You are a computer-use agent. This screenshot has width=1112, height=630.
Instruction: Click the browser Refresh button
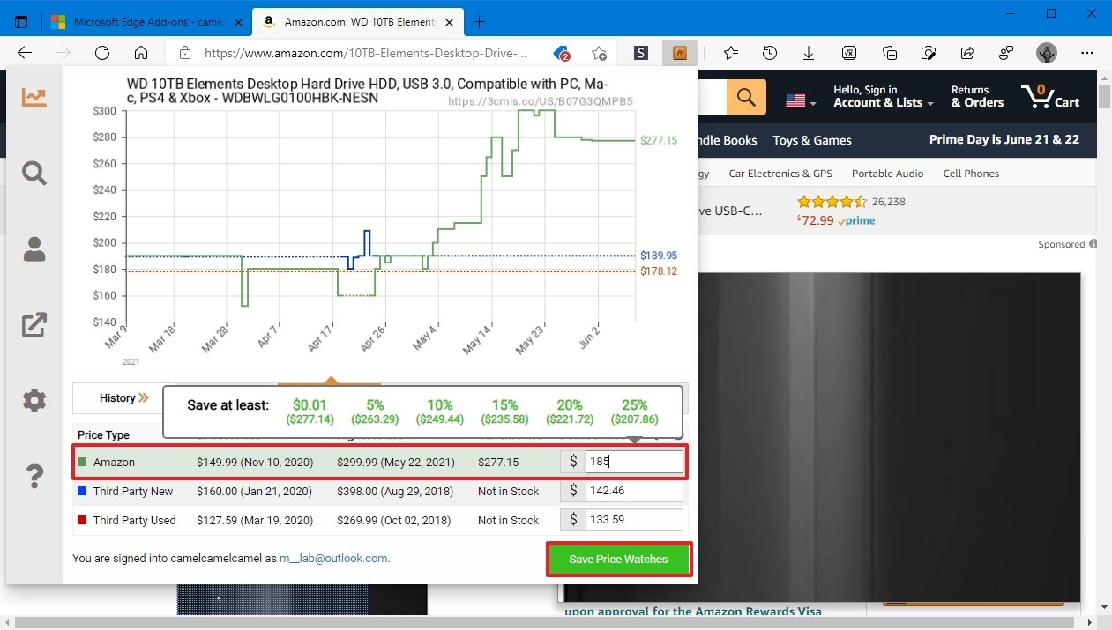pyautogui.click(x=101, y=53)
